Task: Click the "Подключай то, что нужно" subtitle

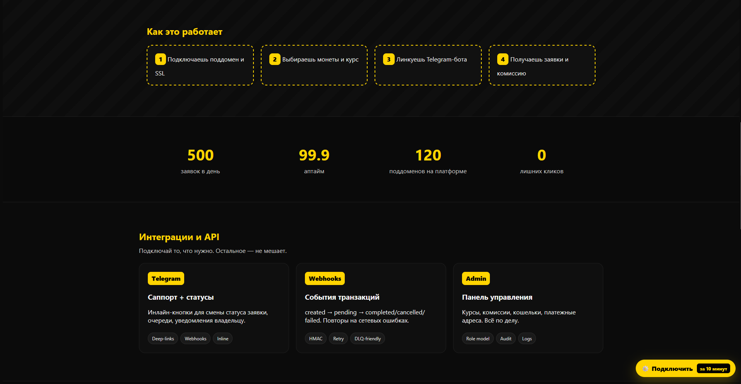Action: click(213, 251)
